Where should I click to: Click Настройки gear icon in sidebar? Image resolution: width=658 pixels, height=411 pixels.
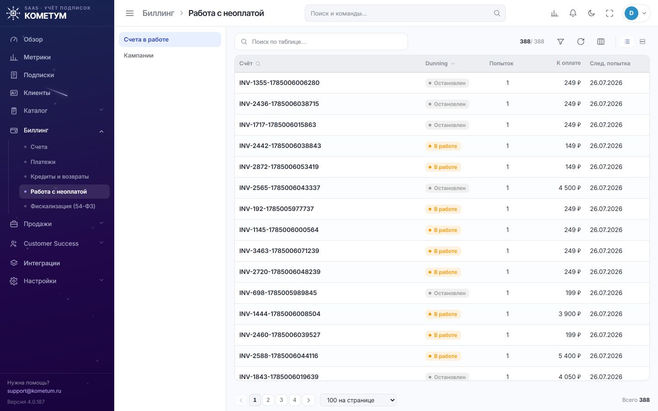click(14, 281)
